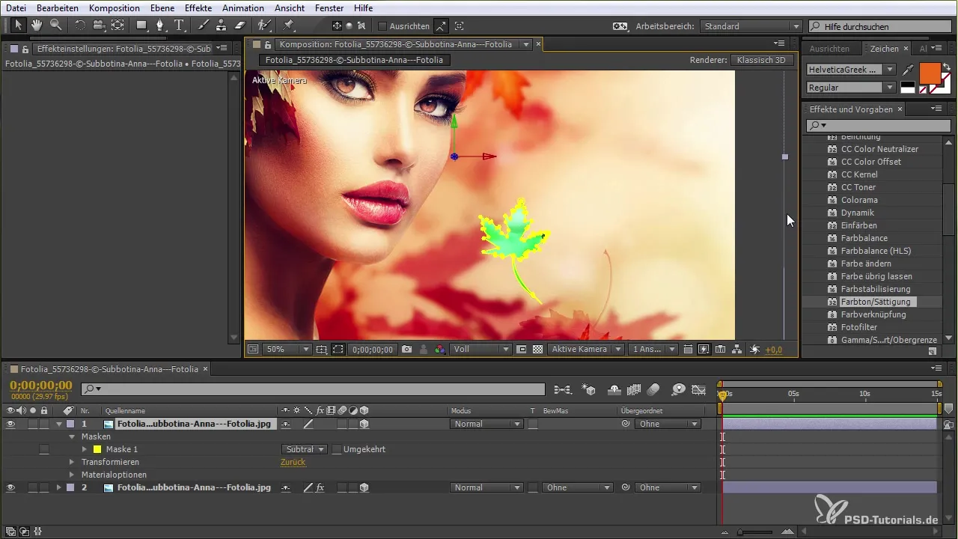Open the Subtral mask mode dropdown
Image resolution: width=958 pixels, height=539 pixels.
(x=304, y=449)
